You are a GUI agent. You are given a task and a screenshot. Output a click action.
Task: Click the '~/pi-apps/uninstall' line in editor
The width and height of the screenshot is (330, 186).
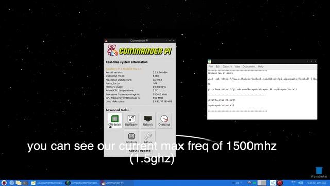tap(221, 105)
